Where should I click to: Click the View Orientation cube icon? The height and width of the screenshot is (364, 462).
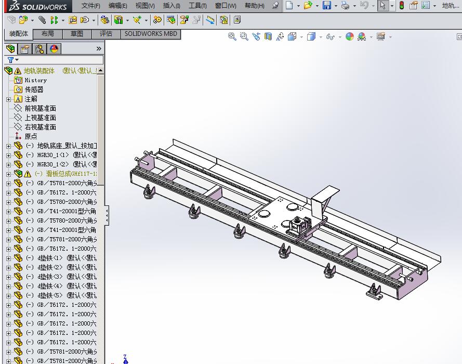(292, 36)
